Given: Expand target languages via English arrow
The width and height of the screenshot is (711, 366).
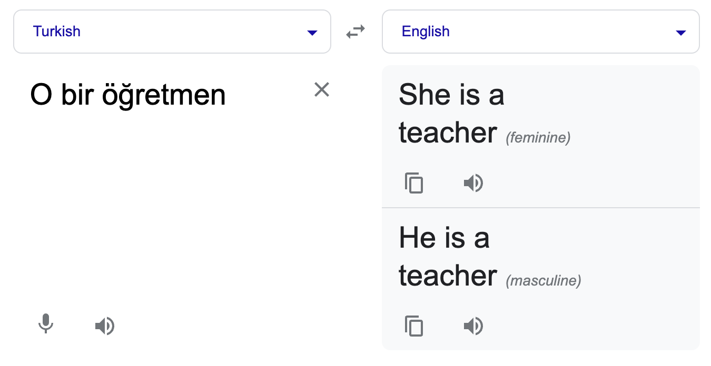Looking at the screenshot, I should [681, 33].
